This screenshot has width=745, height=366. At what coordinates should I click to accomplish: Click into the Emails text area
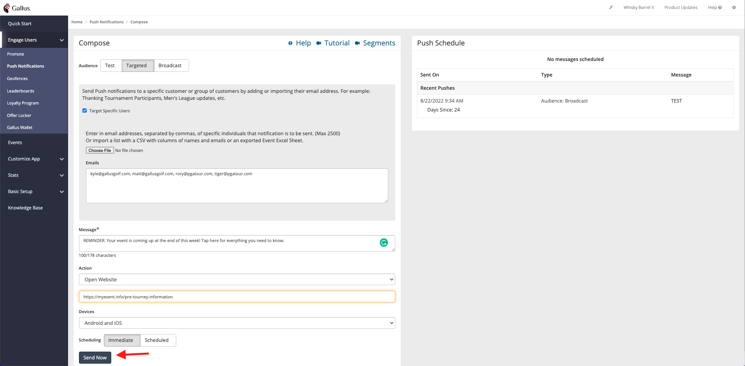[x=237, y=186]
